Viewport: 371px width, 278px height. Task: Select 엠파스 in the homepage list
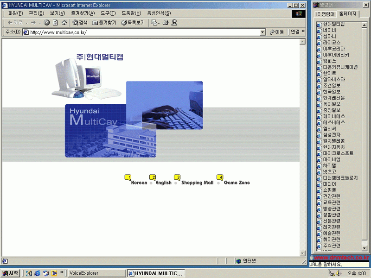pyautogui.click(x=330, y=61)
